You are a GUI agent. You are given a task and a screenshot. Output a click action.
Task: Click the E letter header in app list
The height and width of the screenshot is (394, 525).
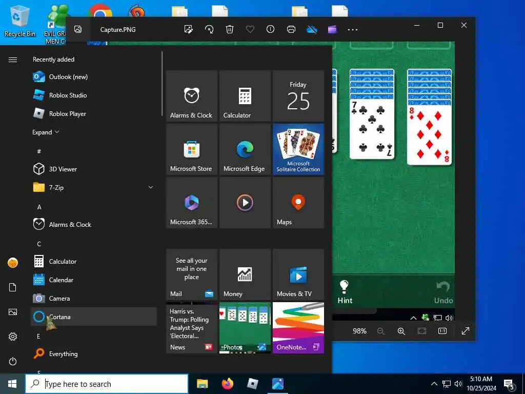point(38,336)
